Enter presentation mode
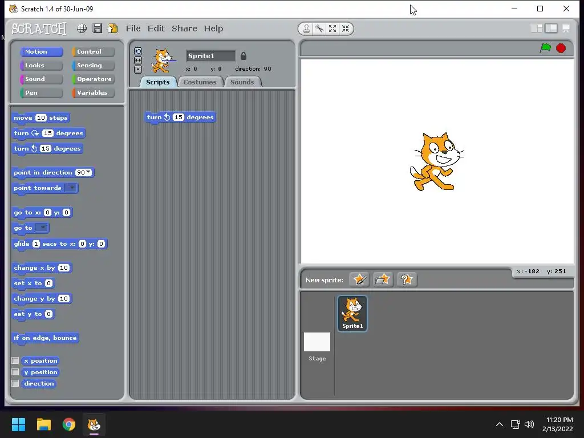The height and width of the screenshot is (438, 584). 566,29
